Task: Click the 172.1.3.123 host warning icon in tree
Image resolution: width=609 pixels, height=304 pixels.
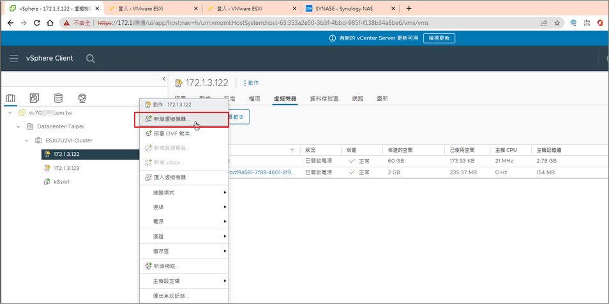Action: (47, 168)
